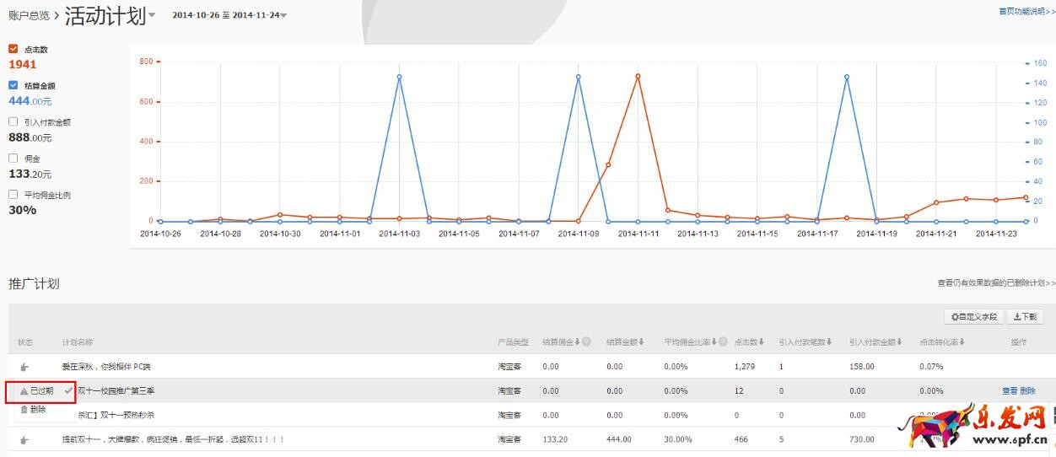Sort by 引入付款笔数 arrow icon
This screenshot has width=1056, height=457.
[829, 342]
